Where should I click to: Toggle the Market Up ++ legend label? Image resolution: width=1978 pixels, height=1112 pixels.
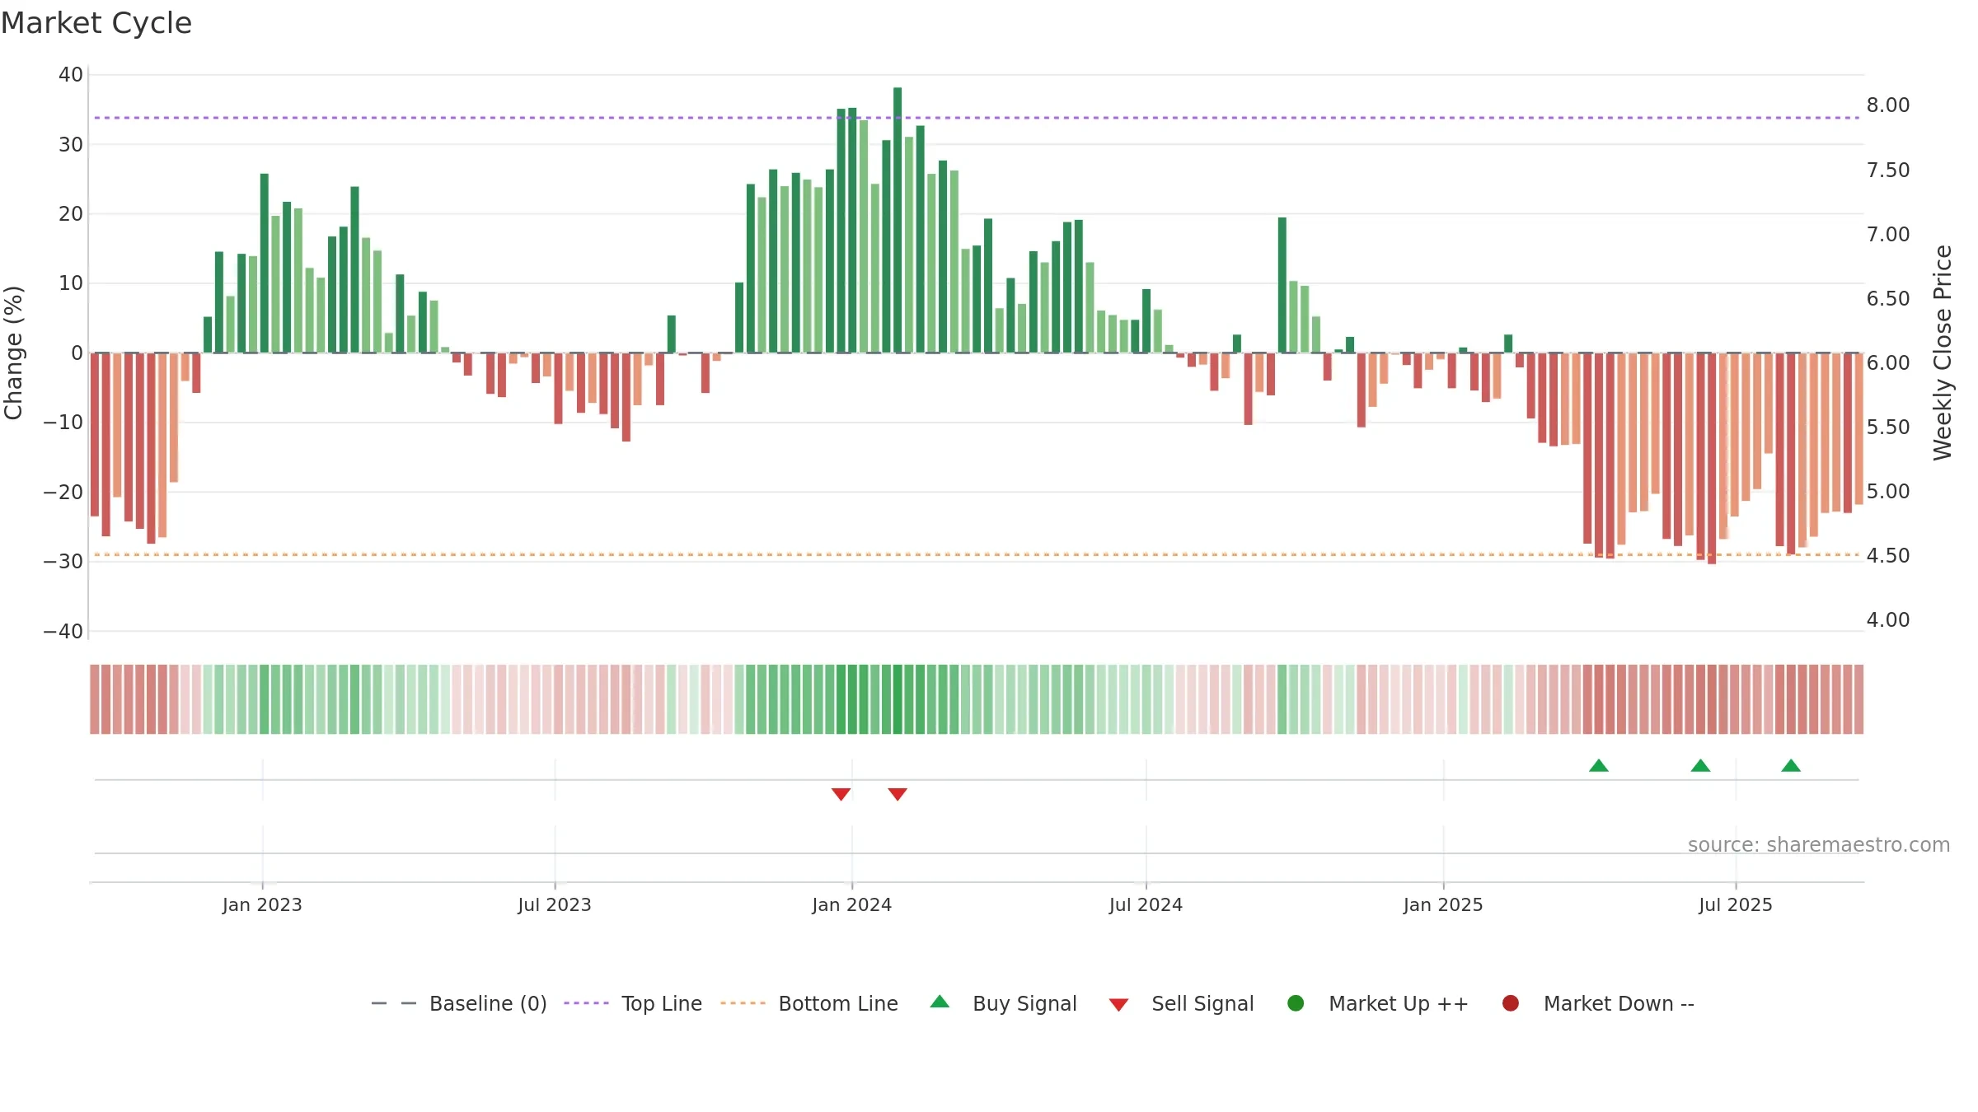(1399, 1003)
